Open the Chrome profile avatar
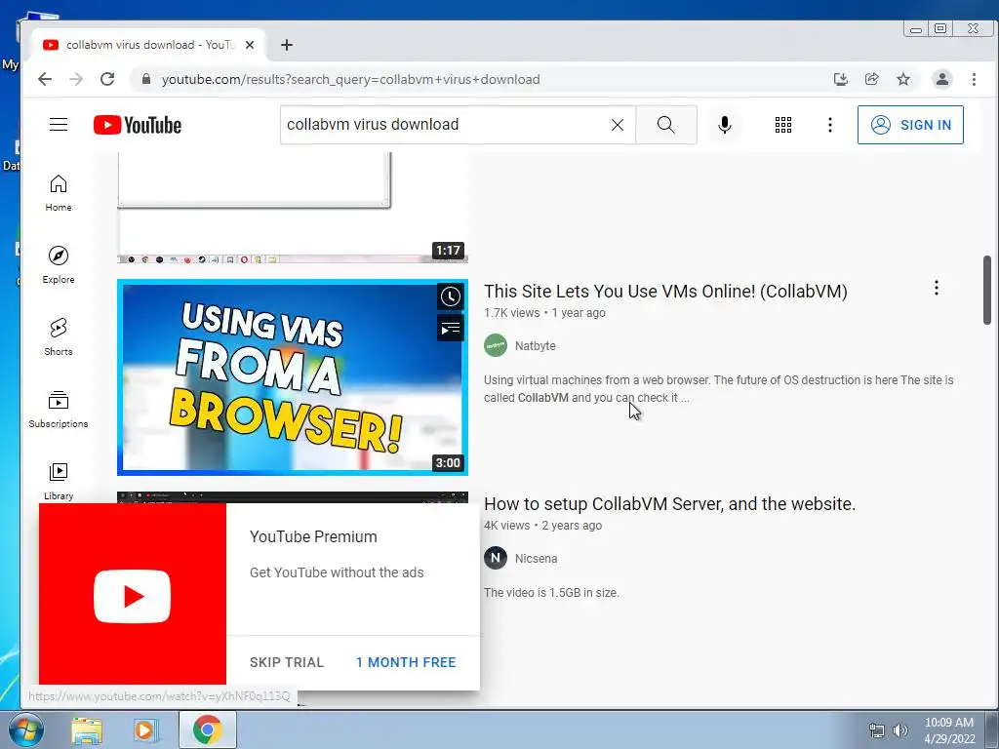999x749 pixels. 941,79
